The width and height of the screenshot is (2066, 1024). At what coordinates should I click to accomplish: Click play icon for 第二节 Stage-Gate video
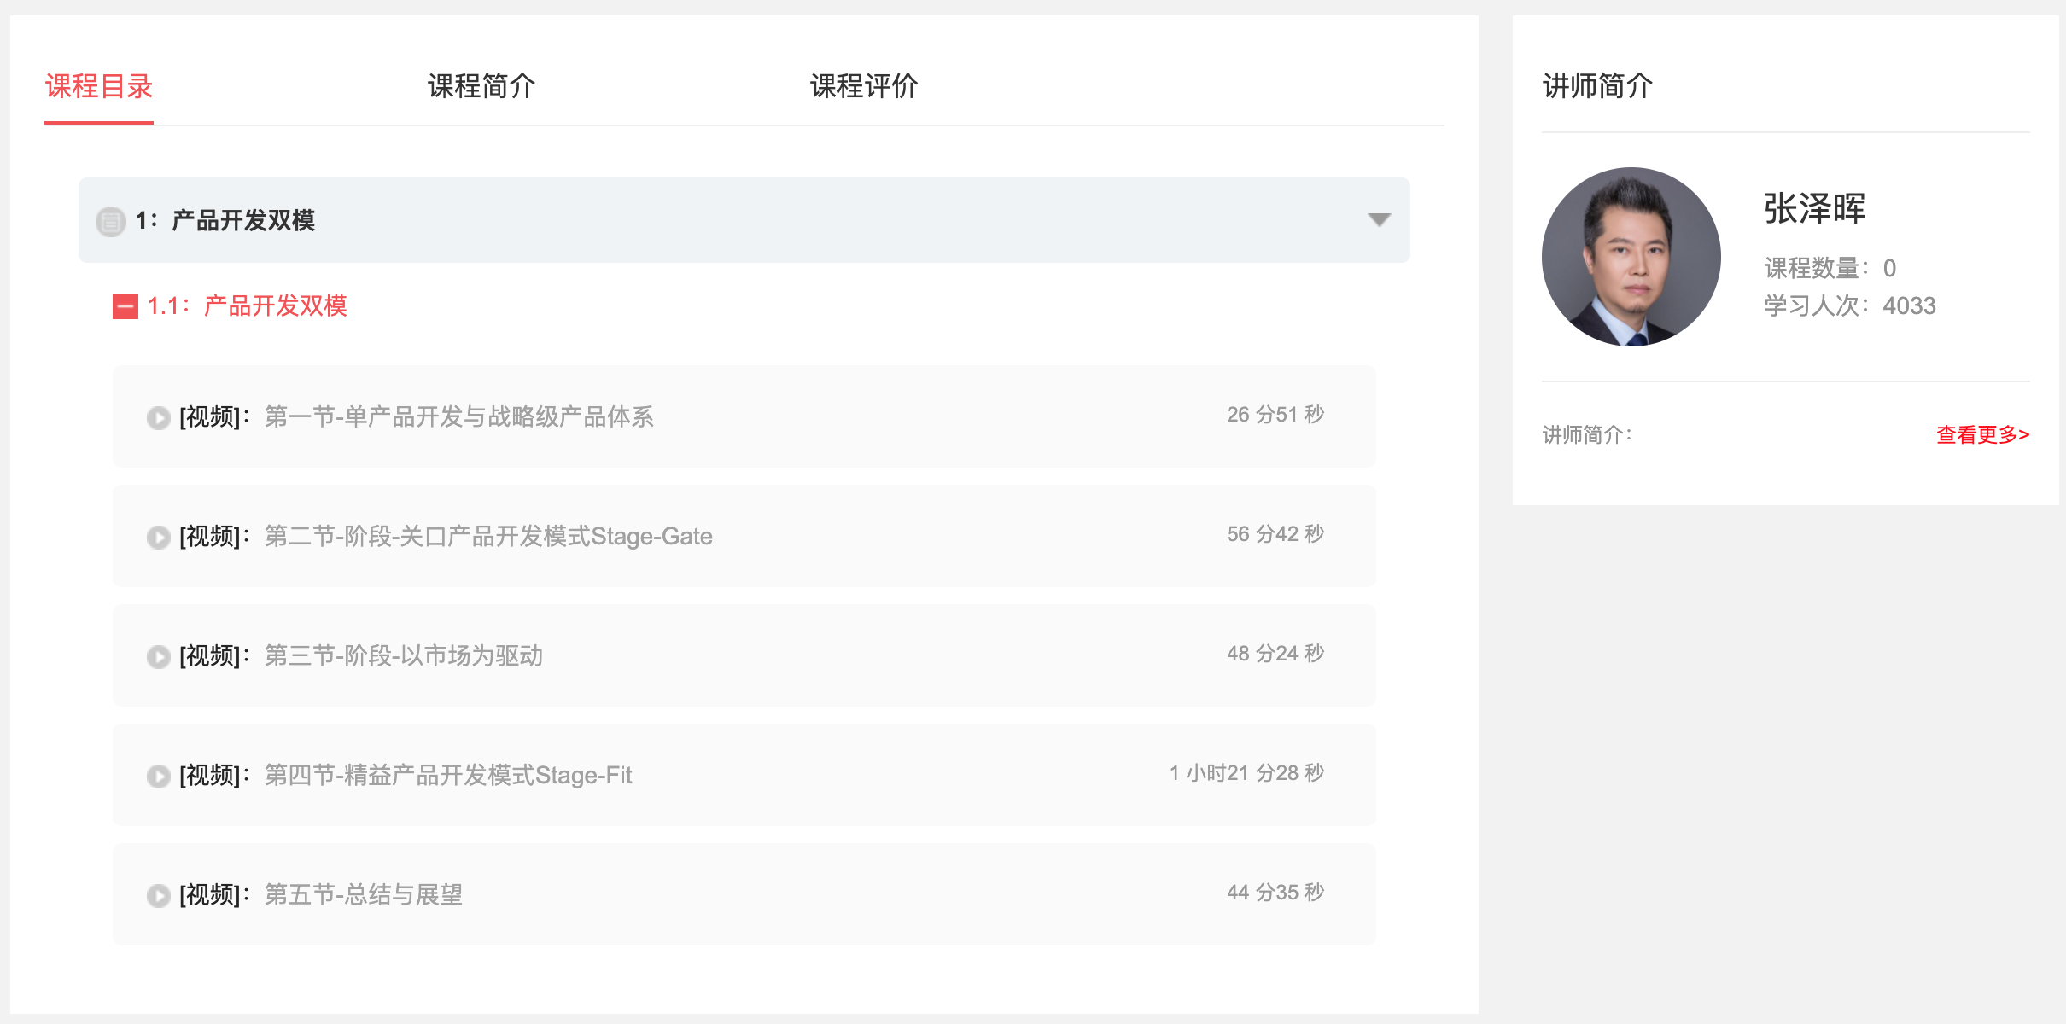coord(159,537)
